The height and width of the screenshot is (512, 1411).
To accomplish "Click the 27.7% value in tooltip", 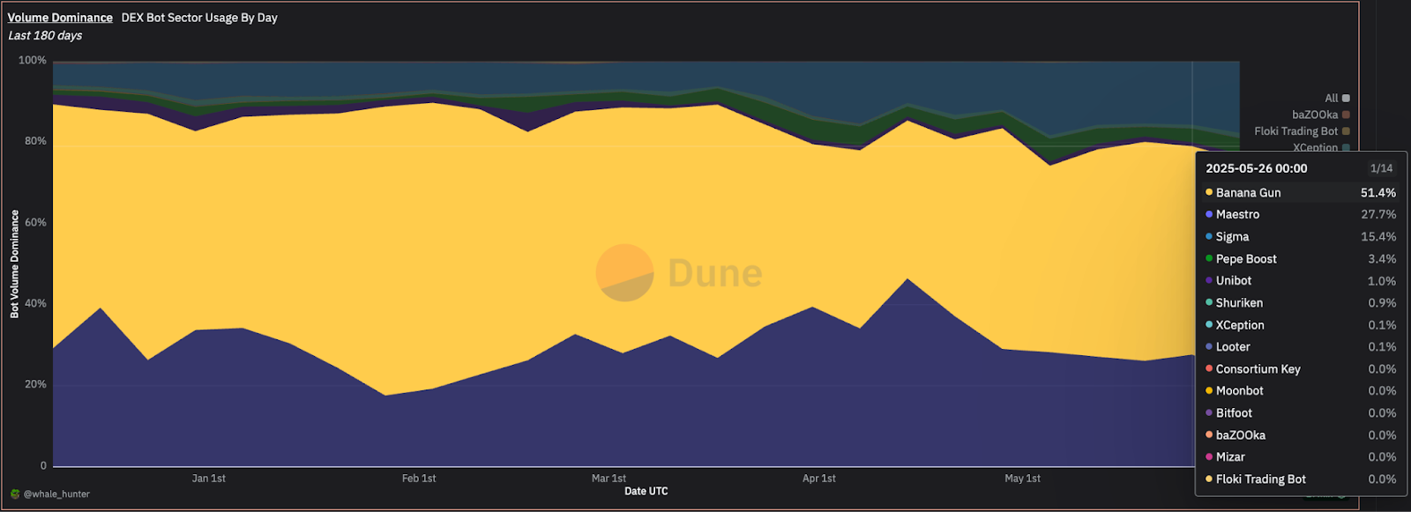I will [x=1378, y=214].
